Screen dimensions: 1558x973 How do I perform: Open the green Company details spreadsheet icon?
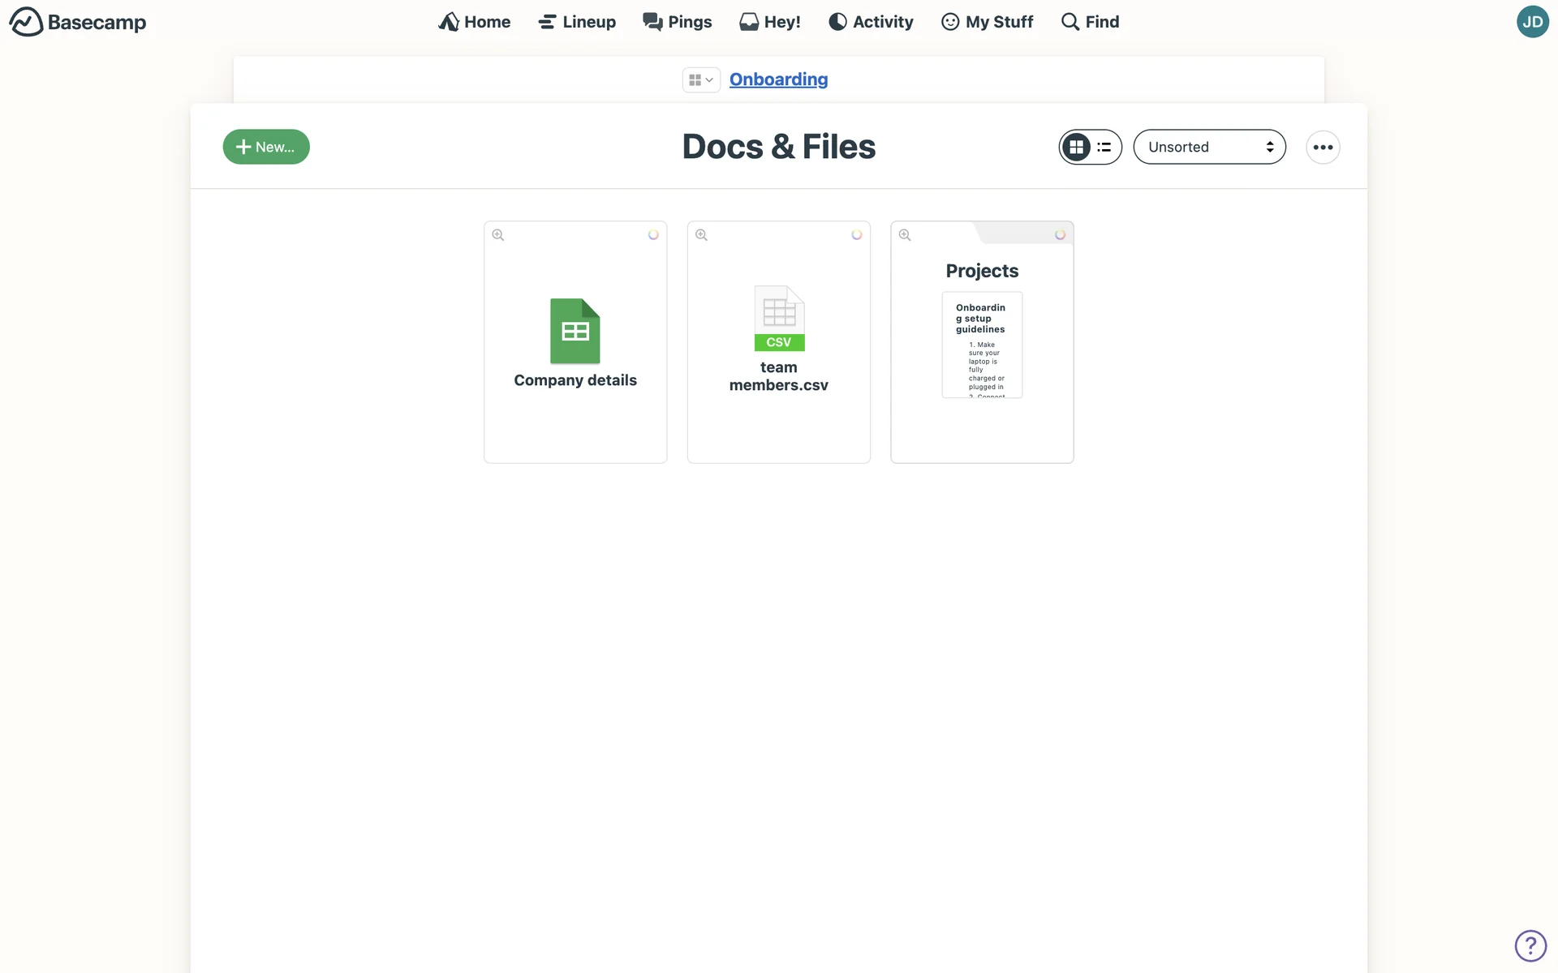click(x=575, y=331)
